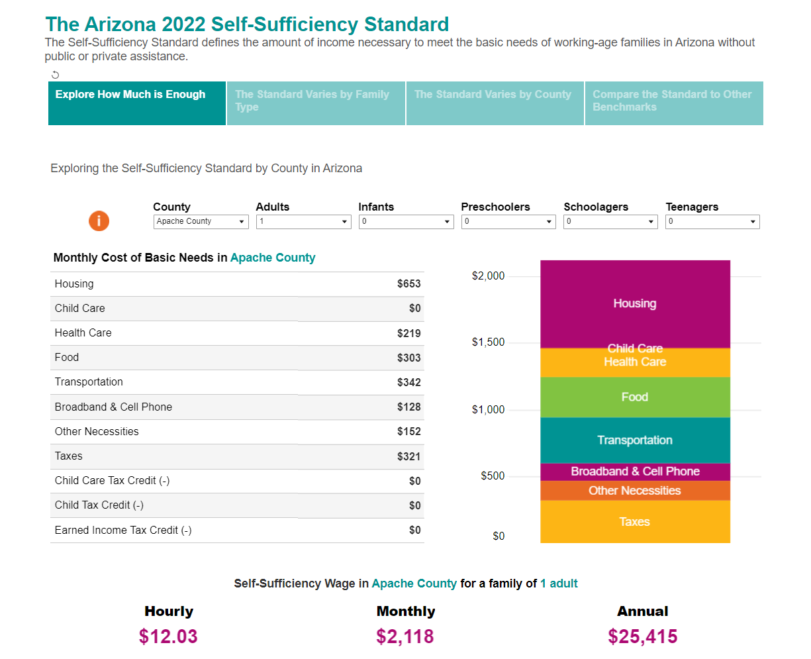The image size is (811, 659).
Task: Click the Apache County link in the table title
Action: coord(272,258)
